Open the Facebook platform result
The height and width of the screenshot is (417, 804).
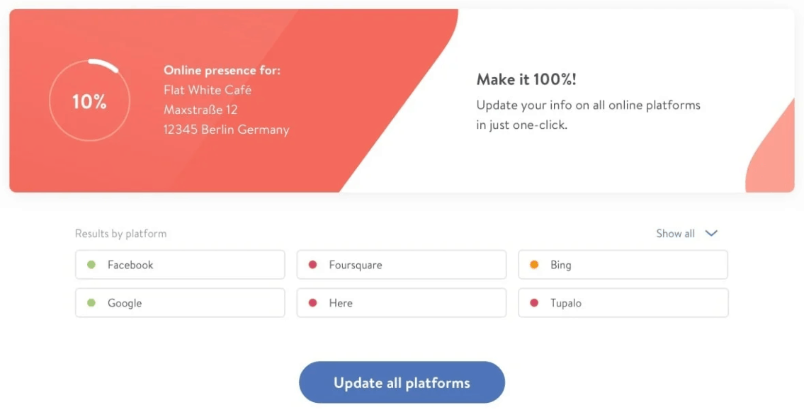coord(180,265)
